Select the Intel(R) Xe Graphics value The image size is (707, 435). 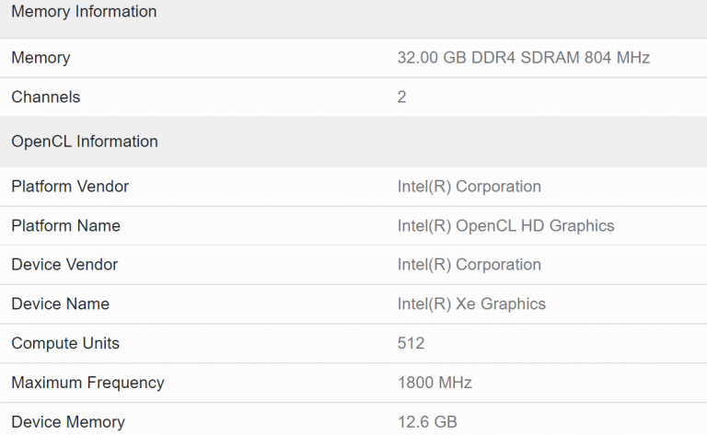coord(471,304)
